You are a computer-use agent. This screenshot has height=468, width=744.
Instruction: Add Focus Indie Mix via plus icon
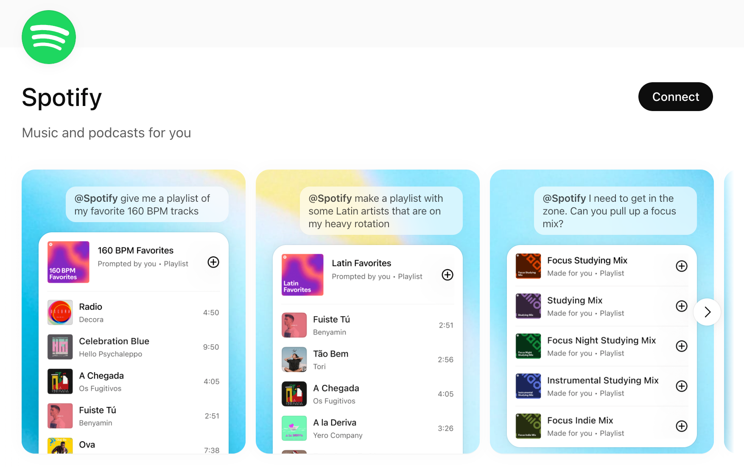[681, 426]
